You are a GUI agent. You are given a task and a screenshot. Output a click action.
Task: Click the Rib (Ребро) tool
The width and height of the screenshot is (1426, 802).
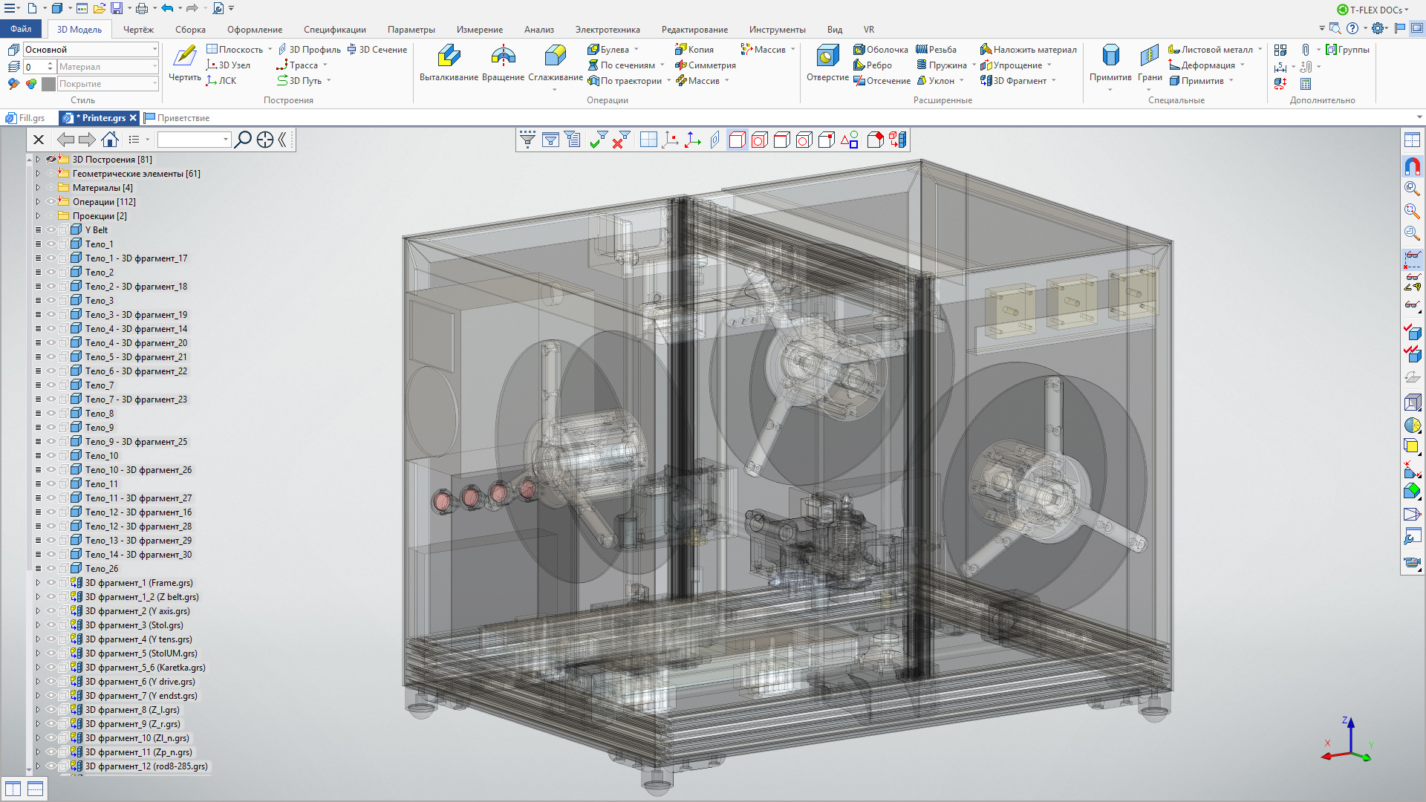click(873, 65)
